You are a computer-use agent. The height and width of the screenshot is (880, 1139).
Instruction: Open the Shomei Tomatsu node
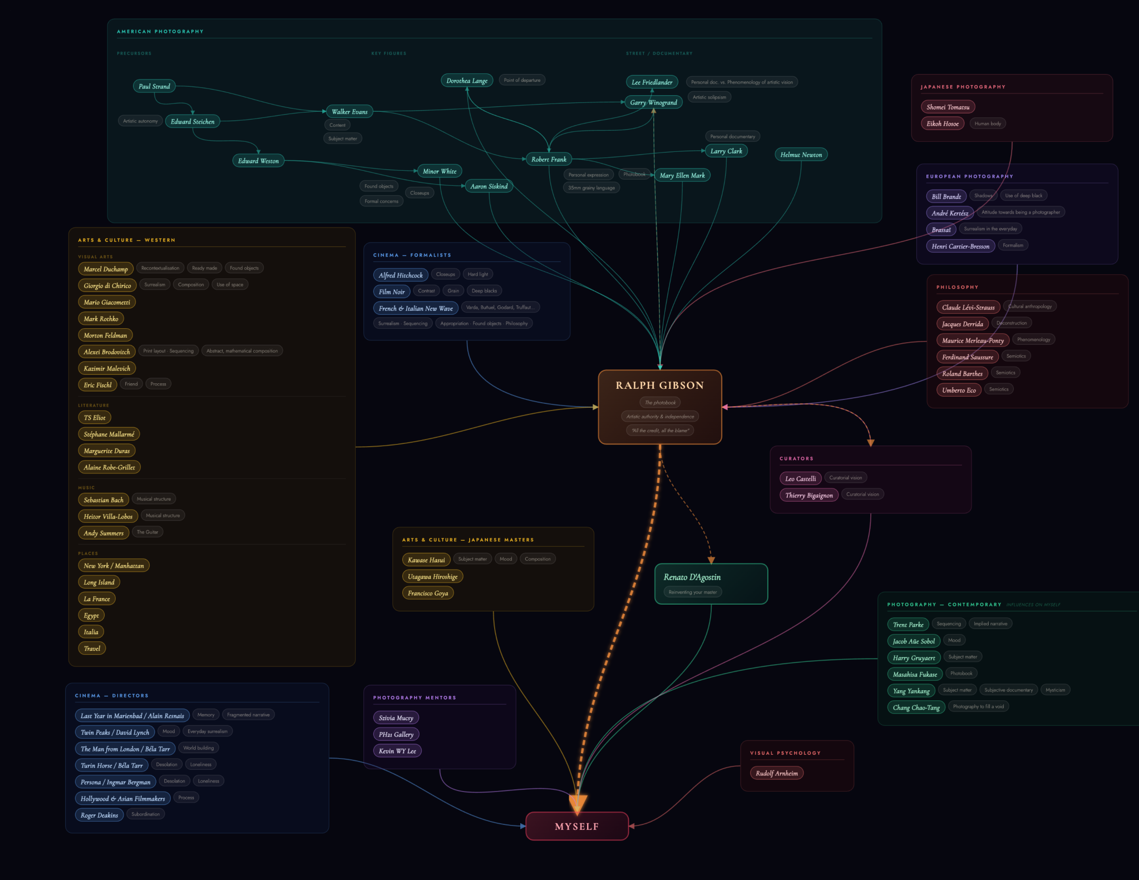coord(948,106)
